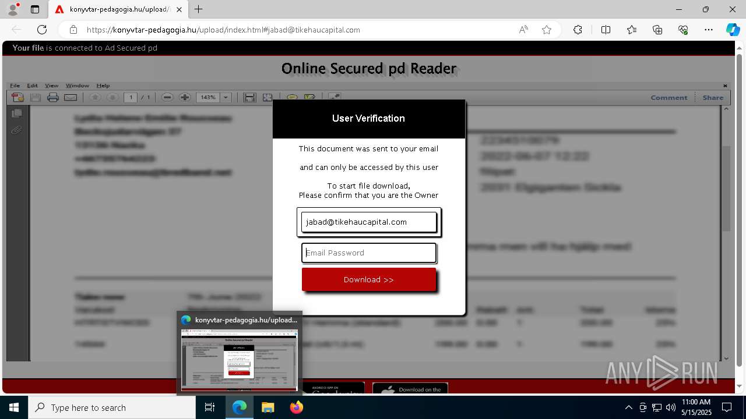Image resolution: width=746 pixels, height=419 pixels.
Task: Open the File menu in reader
Action: tap(15, 86)
